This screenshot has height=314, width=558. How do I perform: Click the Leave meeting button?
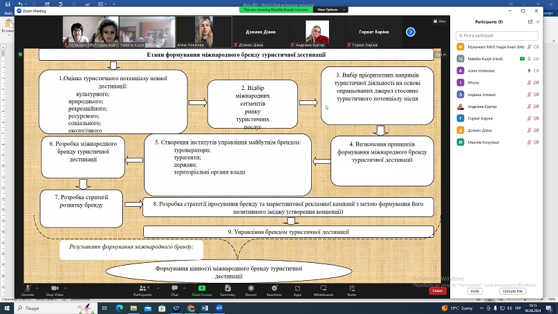point(438,291)
